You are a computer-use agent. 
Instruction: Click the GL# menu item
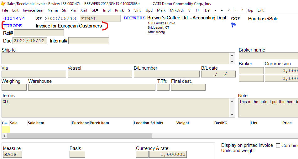pos(95,10)
